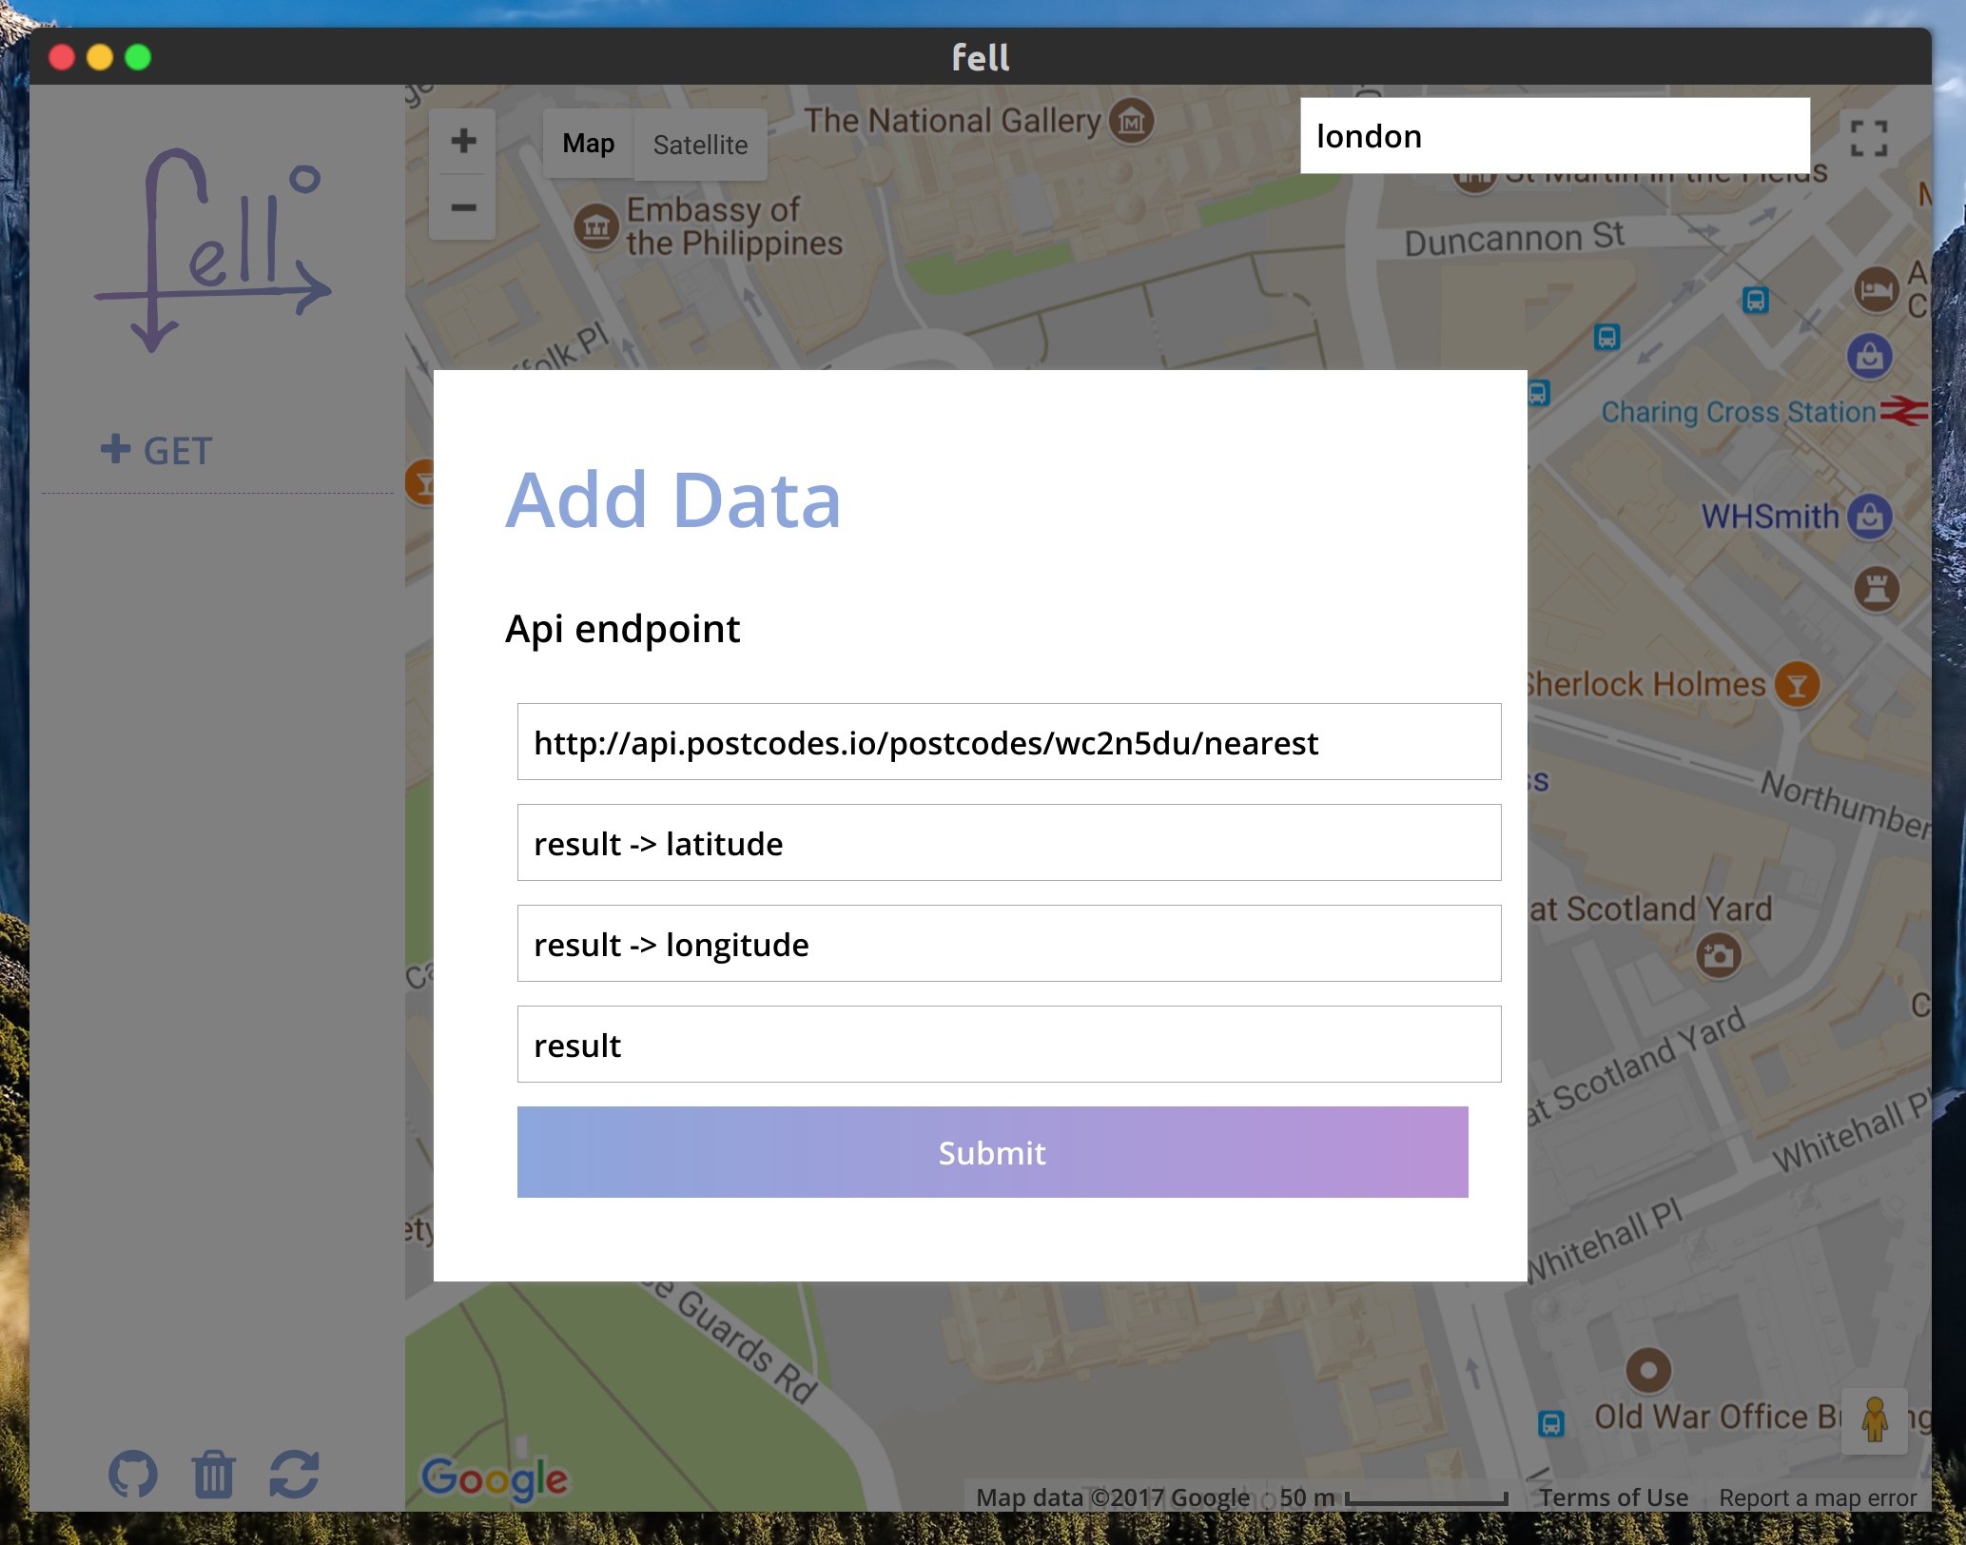The image size is (1966, 1545).
Task: Click the Sherlock Holmes pub marker
Action: point(1797,684)
